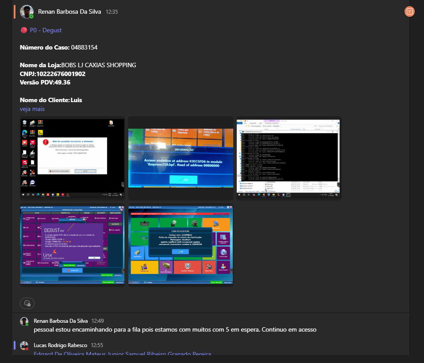The image size is (424, 363).
Task: Select the case number 04883154
Action: pyautogui.click(x=84, y=48)
